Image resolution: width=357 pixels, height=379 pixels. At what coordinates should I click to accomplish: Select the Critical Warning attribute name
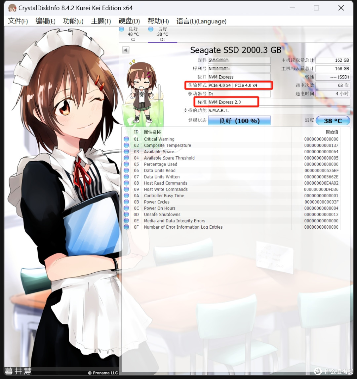tap(159, 139)
